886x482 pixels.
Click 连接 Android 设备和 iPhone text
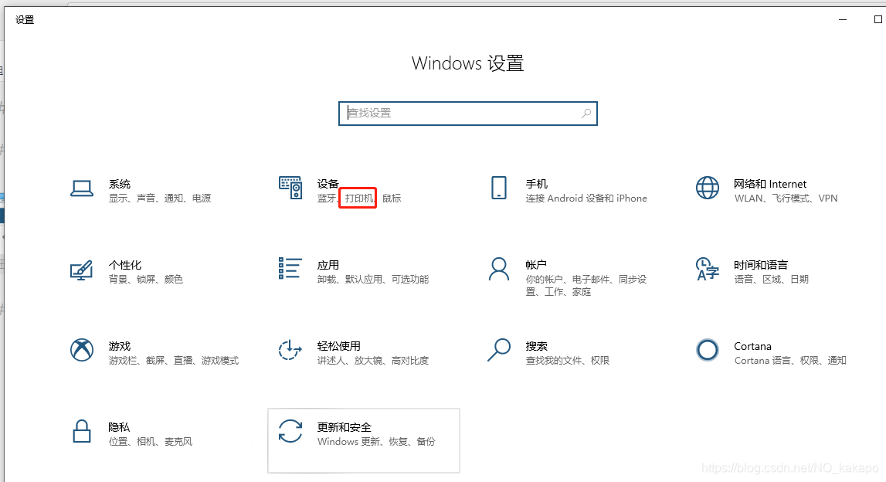coord(586,199)
